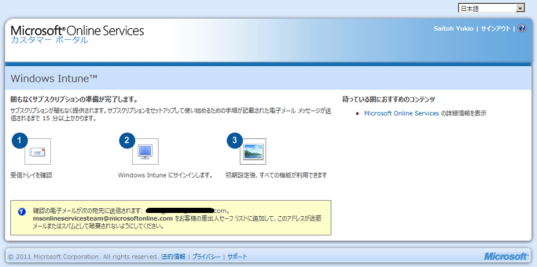Viewport: 537px width, 267px height.
Task: Click the info icon in the yellow notice
Action: pos(22,210)
